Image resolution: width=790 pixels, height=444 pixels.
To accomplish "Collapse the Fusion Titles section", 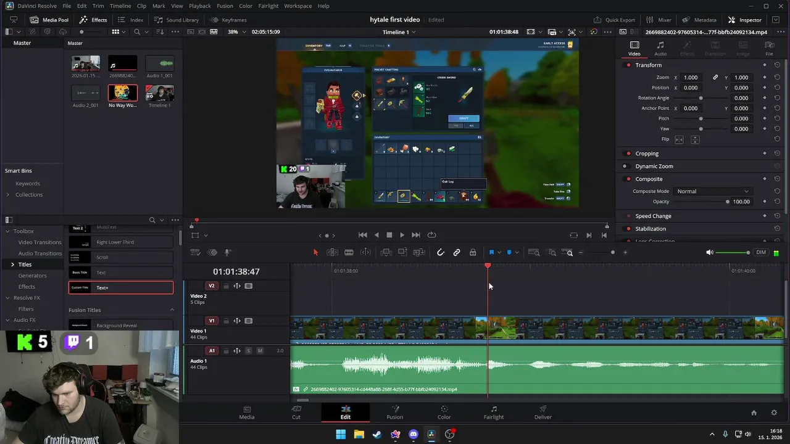I will [x=172, y=310].
